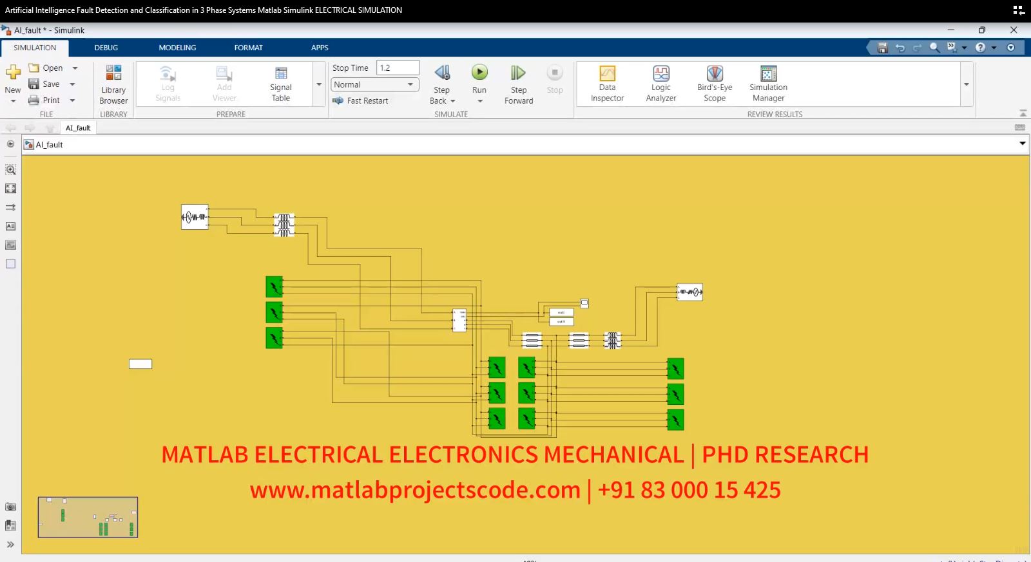Screen dimensions: 1031x562
Task: Open the breadcrumb address dropdown arrow
Action: (1022, 144)
